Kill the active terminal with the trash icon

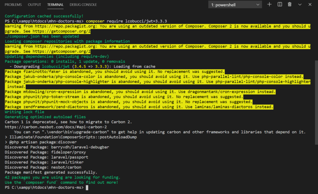289,4
